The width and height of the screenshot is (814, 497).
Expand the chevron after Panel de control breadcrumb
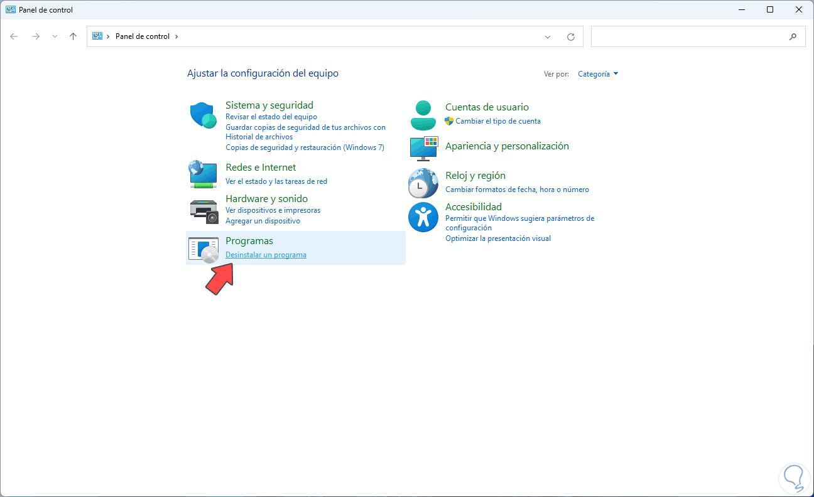(x=176, y=36)
